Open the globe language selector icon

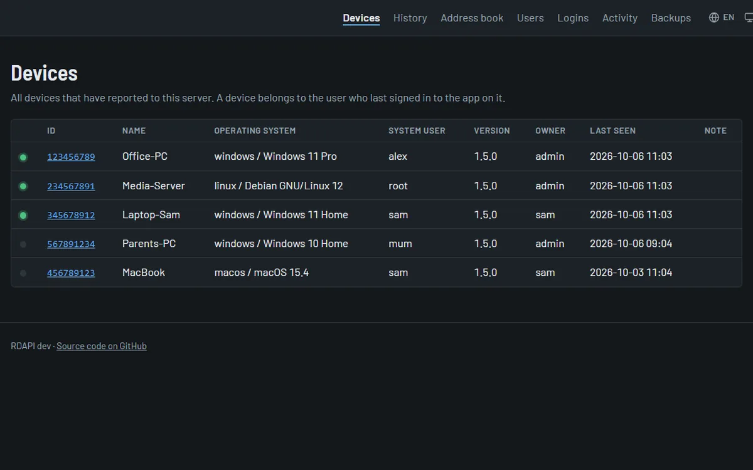tap(714, 18)
